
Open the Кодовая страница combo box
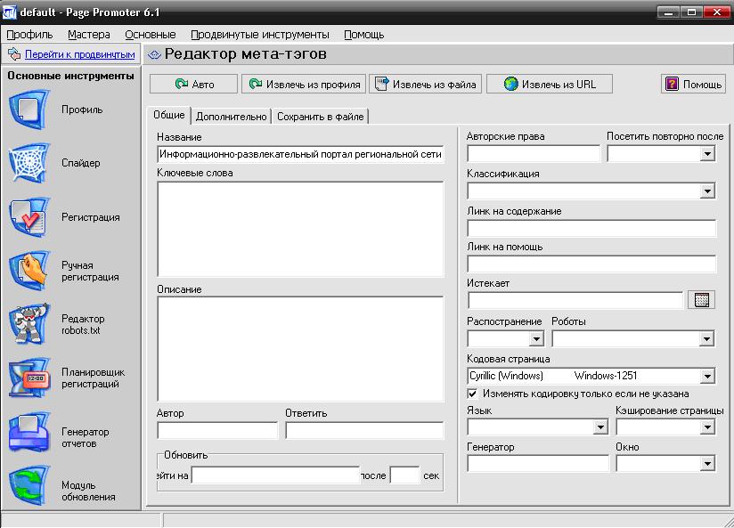[707, 377]
